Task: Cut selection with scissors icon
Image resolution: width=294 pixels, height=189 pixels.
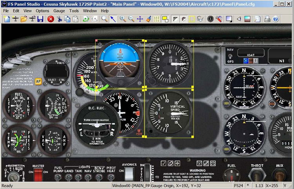Action: coord(59,19)
